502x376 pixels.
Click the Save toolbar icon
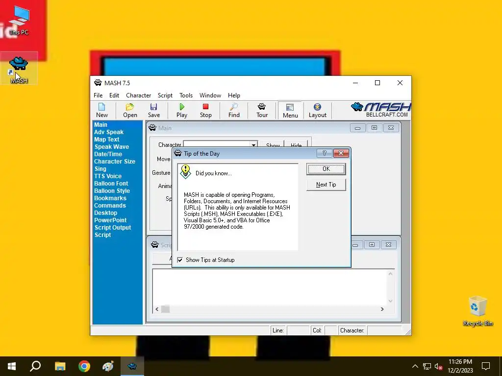pos(153,111)
